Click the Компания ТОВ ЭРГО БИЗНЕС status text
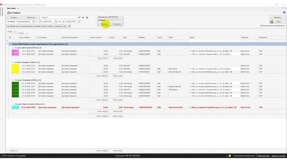The image size is (287, 161). point(127,156)
